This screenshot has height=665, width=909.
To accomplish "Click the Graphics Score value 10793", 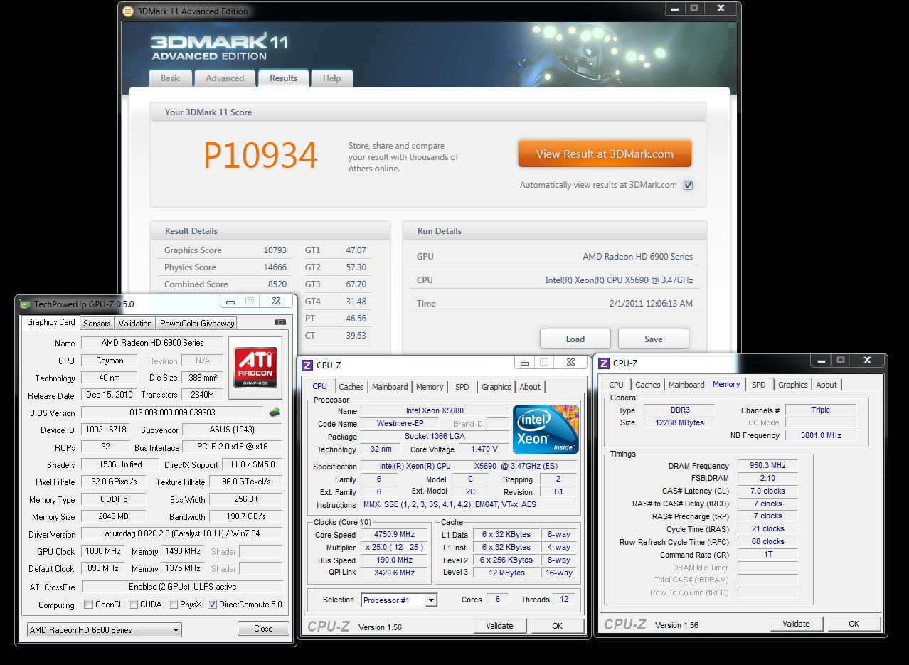I will point(275,250).
